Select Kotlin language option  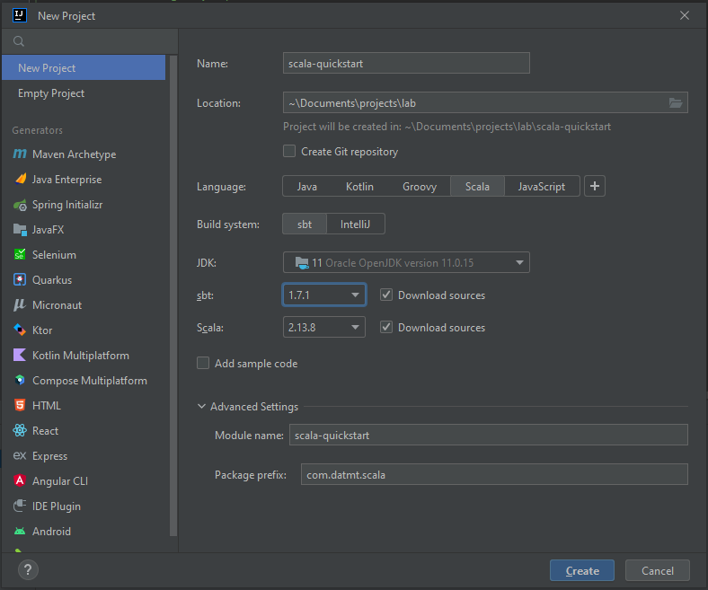360,187
